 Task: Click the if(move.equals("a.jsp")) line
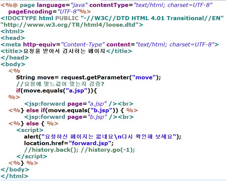pos(56,90)
